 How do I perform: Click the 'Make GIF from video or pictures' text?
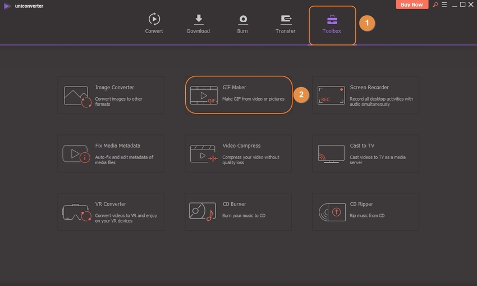pos(253,99)
